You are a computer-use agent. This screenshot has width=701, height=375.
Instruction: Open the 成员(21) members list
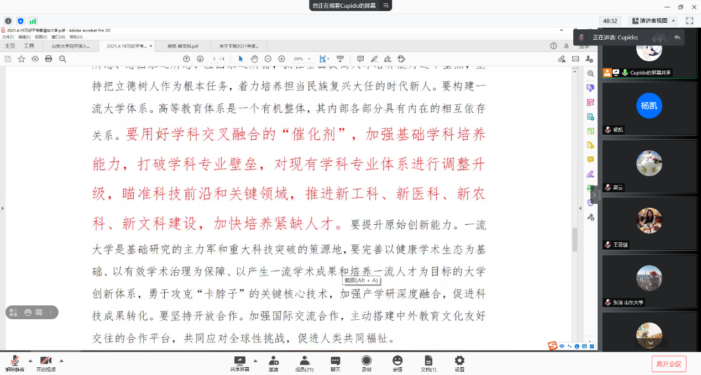[304, 363]
